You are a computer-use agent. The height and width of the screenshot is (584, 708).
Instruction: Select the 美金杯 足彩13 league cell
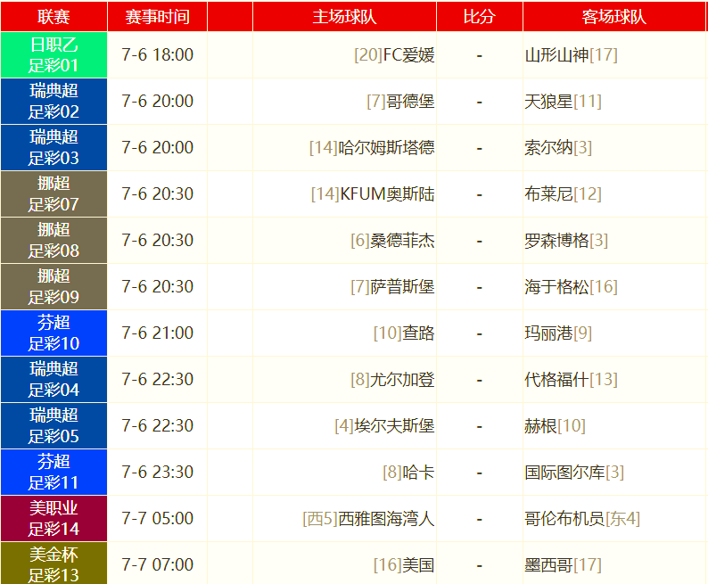point(54,563)
